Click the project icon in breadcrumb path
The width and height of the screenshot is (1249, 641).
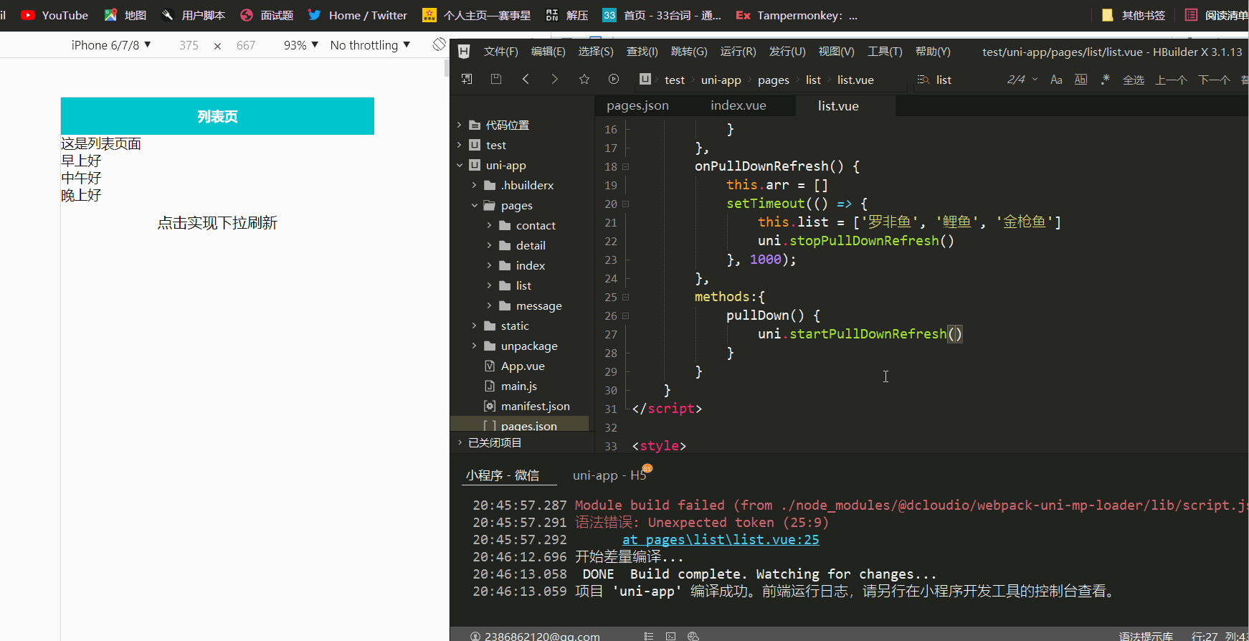pos(645,79)
